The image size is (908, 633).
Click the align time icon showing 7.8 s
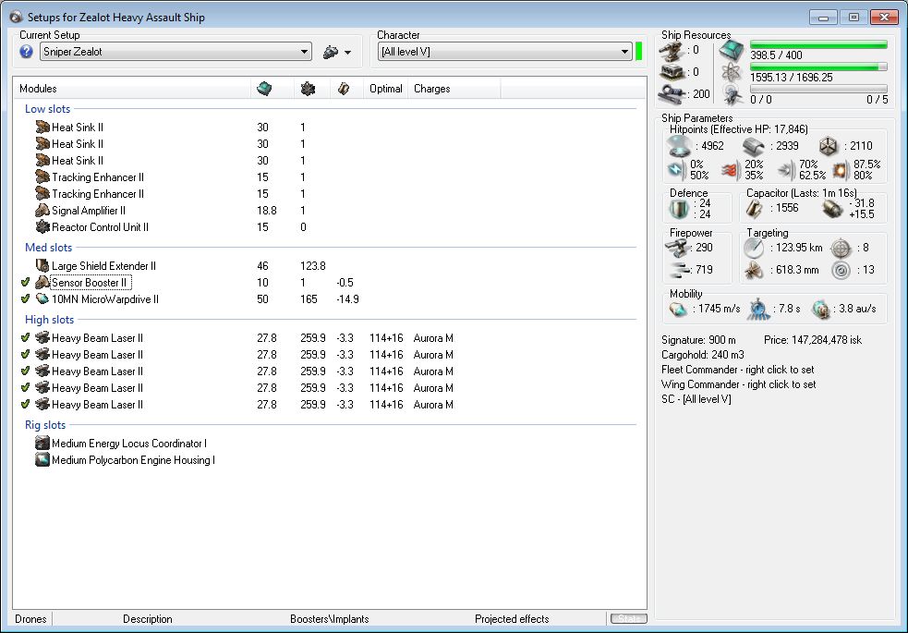758,309
